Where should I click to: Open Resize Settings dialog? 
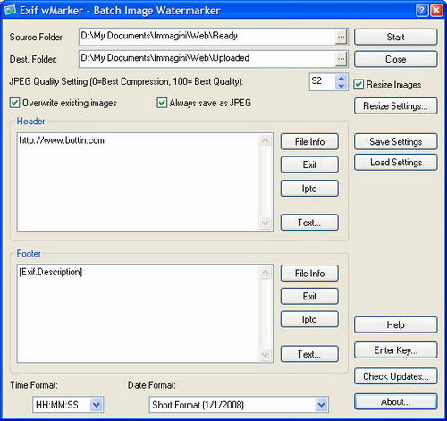[395, 106]
